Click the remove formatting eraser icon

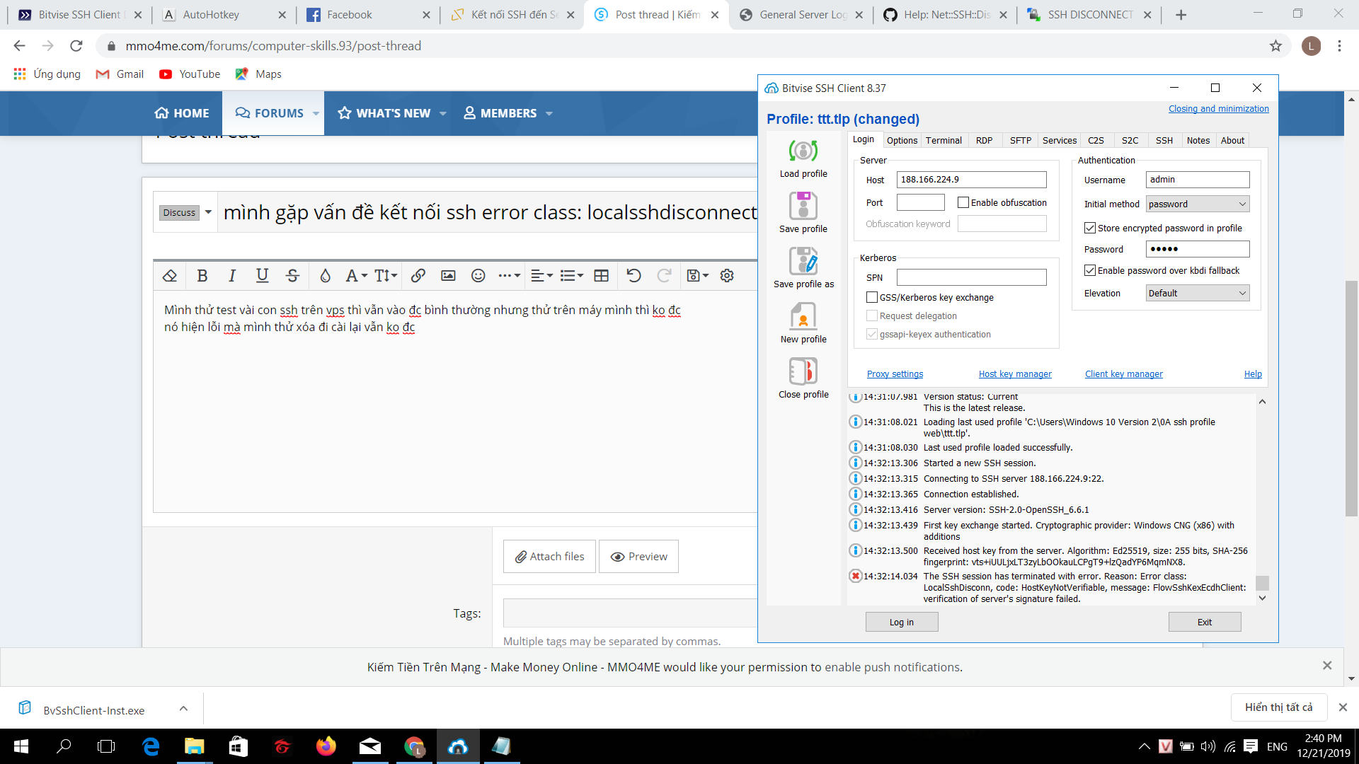pos(170,276)
